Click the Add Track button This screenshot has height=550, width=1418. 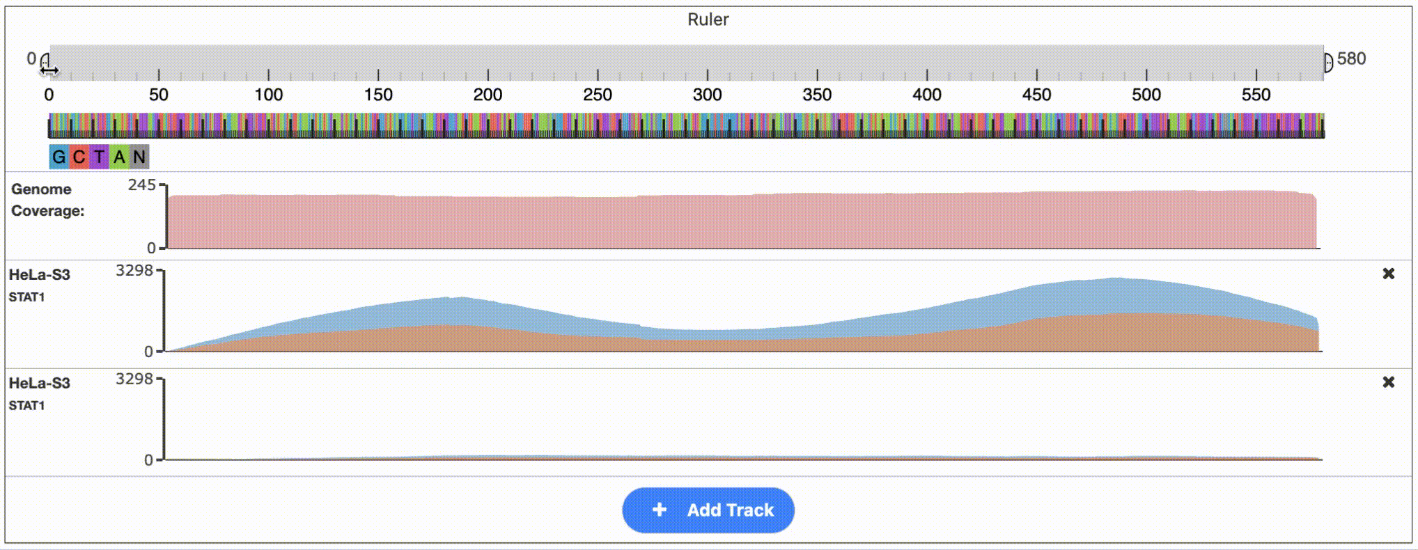(708, 510)
